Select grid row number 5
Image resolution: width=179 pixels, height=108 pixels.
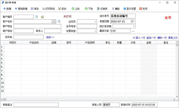(2, 63)
